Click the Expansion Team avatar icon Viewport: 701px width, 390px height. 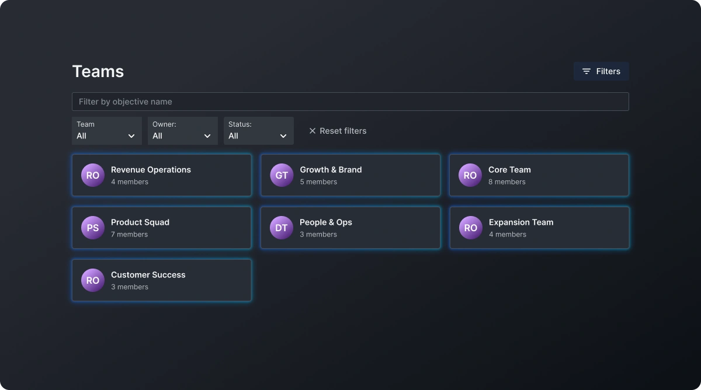point(470,227)
